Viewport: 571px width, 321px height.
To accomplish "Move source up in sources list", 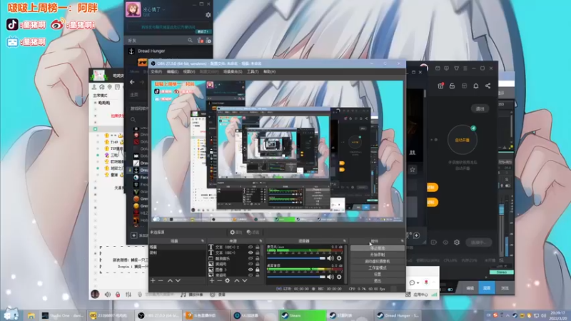I will [x=237, y=280].
